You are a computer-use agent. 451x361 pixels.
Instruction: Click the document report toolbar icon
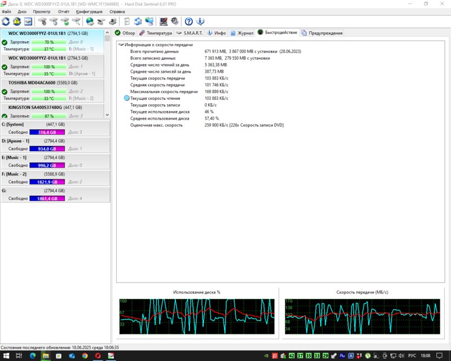coord(126,21)
